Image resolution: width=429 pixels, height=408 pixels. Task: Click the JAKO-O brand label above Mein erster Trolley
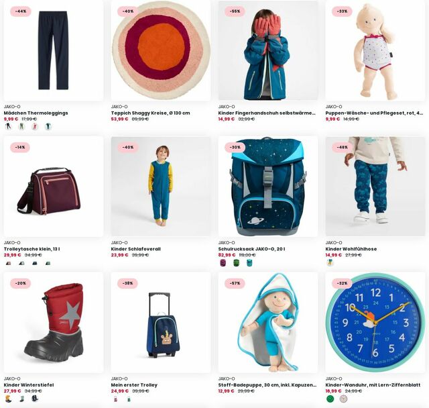pyautogui.click(x=119, y=378)
